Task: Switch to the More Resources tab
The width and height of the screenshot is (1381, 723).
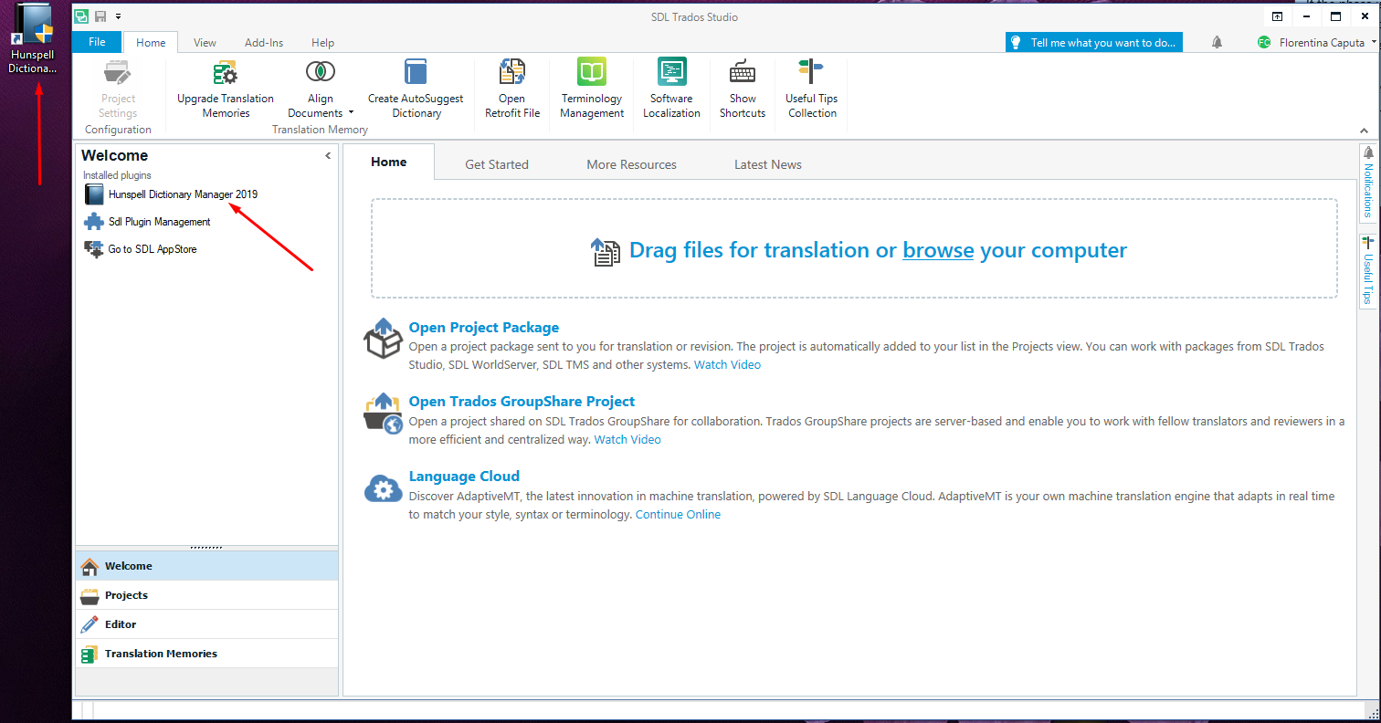Action: (x=632, y=164)
